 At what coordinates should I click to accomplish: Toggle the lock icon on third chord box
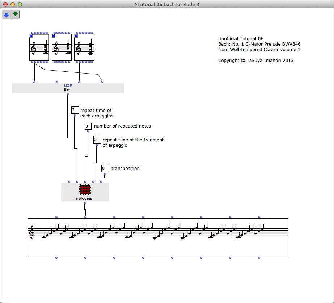[76, 36]
